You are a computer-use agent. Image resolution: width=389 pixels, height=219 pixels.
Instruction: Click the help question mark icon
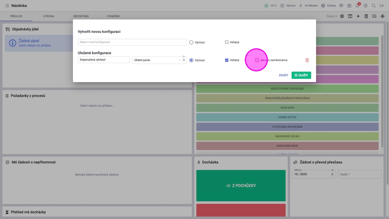click(365, 6)
